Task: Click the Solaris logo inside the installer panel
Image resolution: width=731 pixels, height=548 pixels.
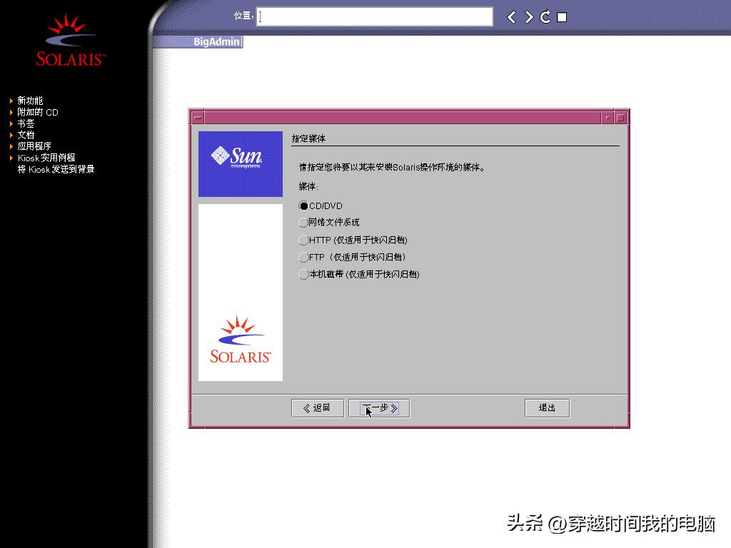Action: tap(240, 341)
